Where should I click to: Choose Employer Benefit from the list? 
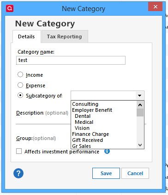click(x=92, y=110)
